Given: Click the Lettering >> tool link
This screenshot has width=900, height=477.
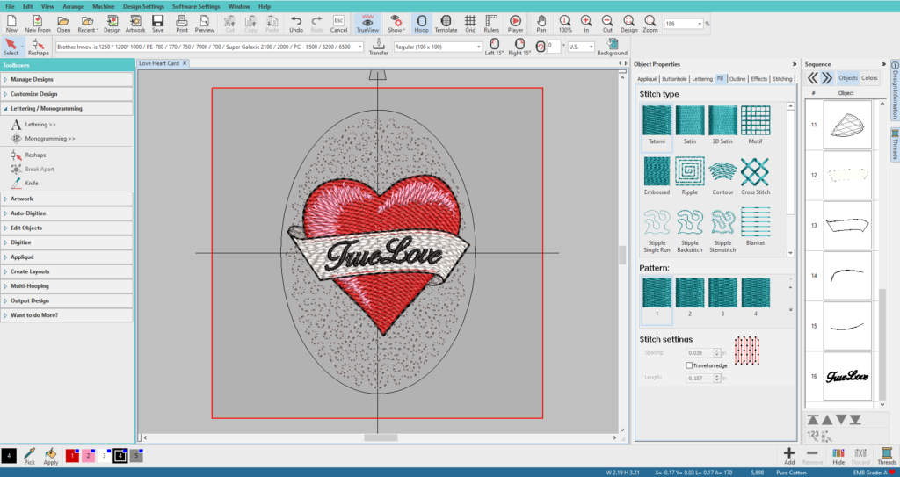Looking at the screenshot, I should click(x=38, y=125).
